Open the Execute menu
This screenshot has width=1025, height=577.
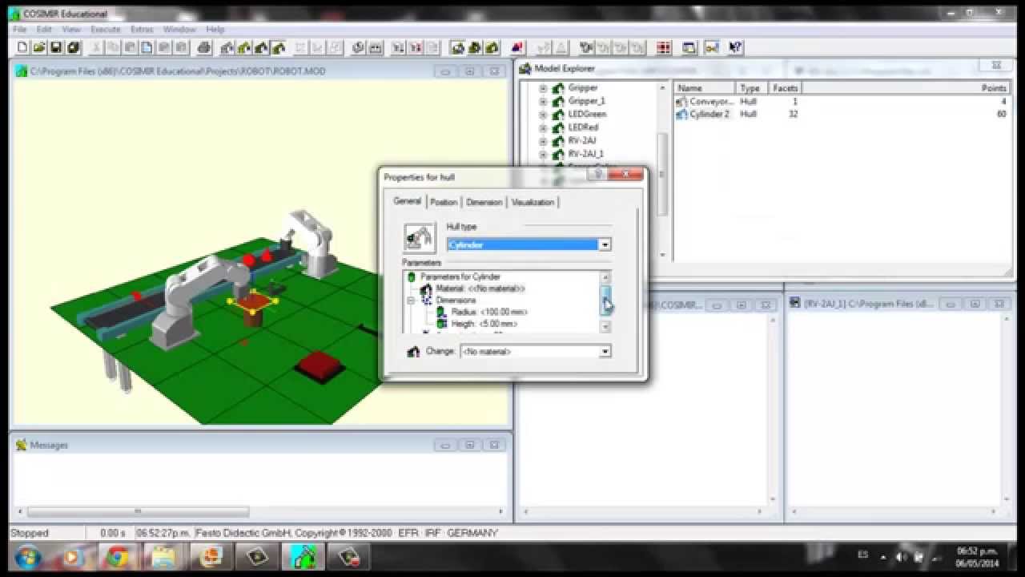[105, 29]
